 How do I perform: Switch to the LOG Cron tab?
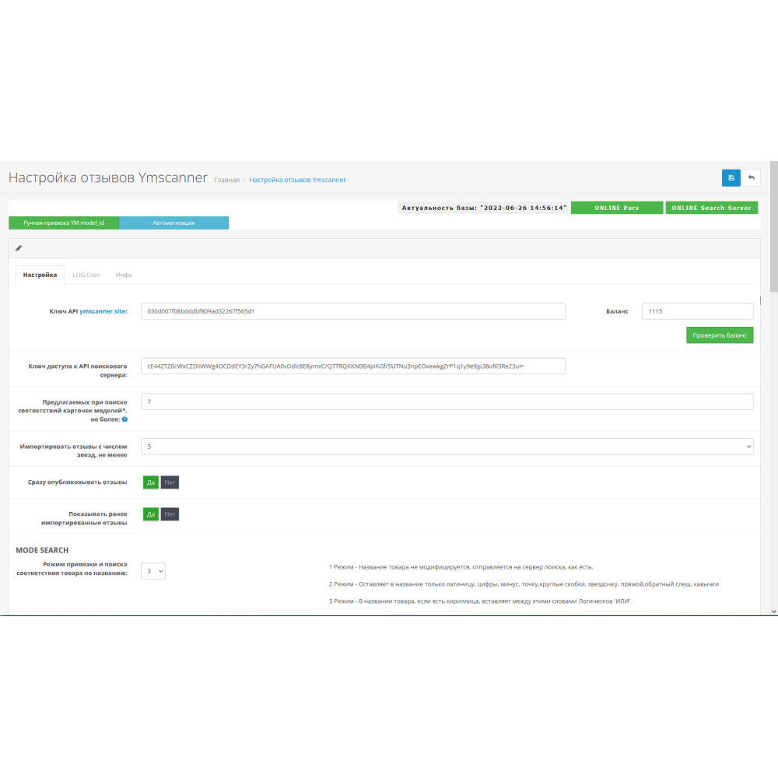pos(86,275)
